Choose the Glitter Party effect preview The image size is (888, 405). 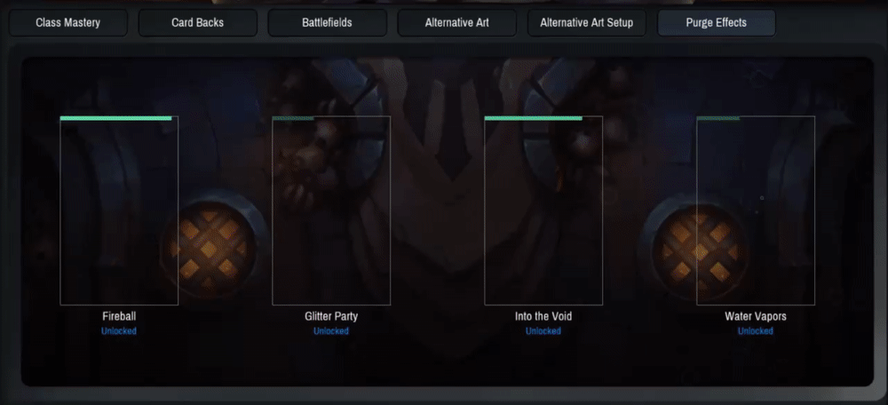click(331, 210)
